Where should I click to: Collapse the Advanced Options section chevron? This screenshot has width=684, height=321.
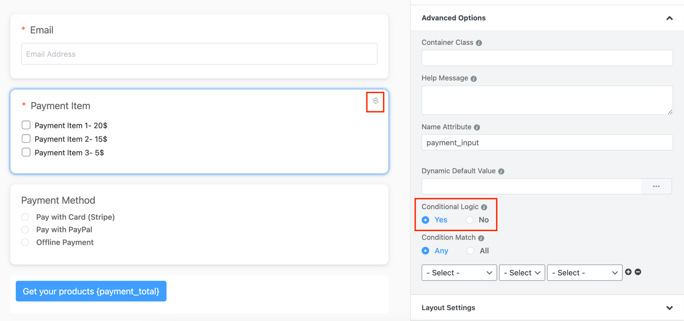click(670, 18)
